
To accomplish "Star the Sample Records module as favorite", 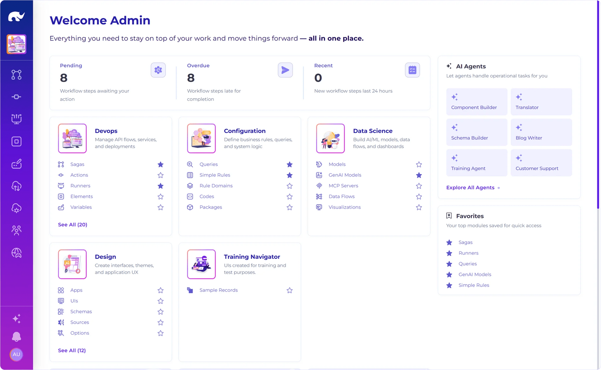I will point(289,290).
